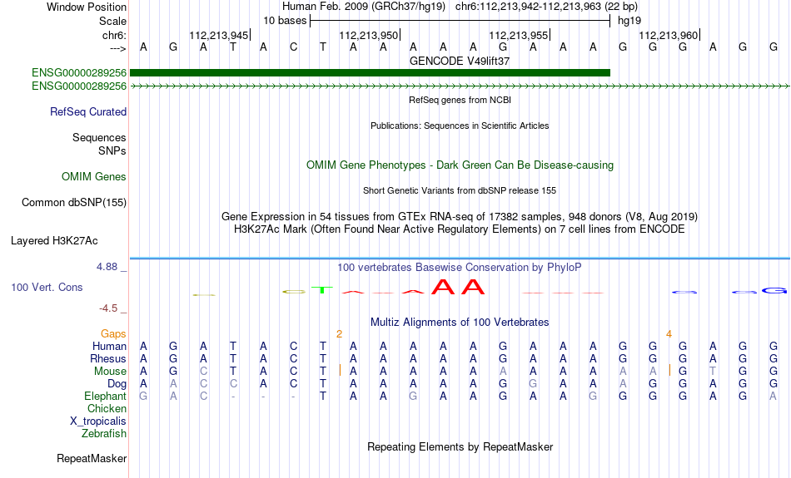Select the Elephant alignment row label
Viewport: 791px width, 478px height.
point(106,397)
